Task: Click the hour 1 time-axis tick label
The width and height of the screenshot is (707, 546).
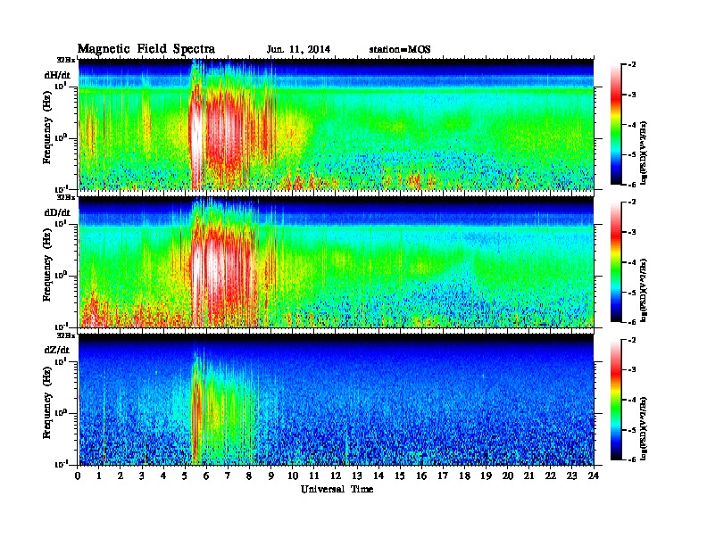Action: (x=99, y=476)
